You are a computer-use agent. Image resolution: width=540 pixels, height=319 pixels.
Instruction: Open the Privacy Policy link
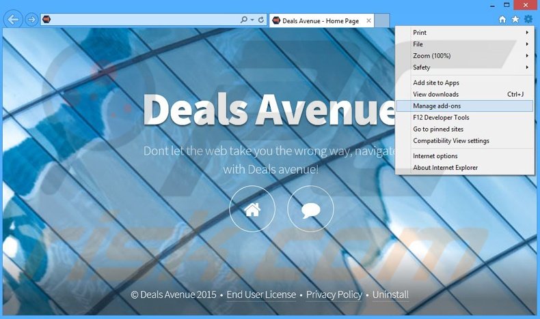click(334, 294)
